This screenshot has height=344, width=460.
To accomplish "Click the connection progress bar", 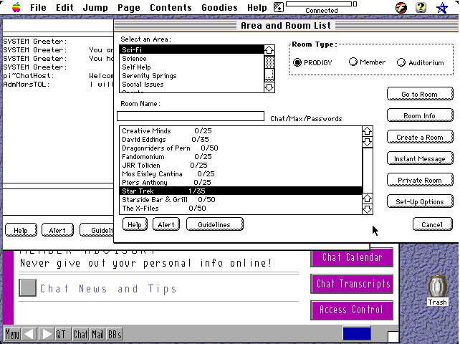I will (x=319, y=4).
